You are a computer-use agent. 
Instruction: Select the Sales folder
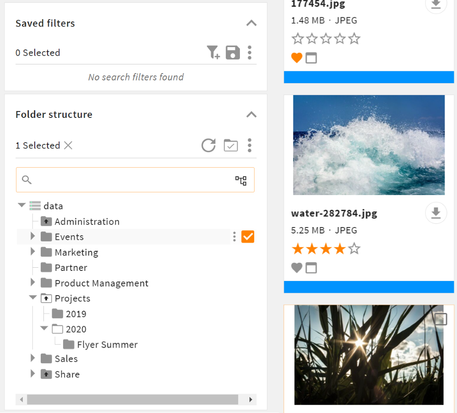coord(66,359)
